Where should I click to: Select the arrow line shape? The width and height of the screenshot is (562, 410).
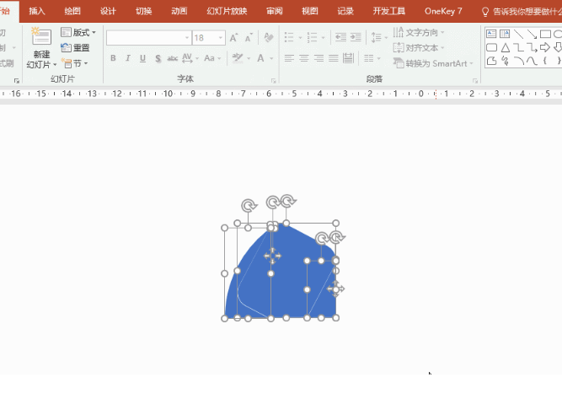click(532, 34)
